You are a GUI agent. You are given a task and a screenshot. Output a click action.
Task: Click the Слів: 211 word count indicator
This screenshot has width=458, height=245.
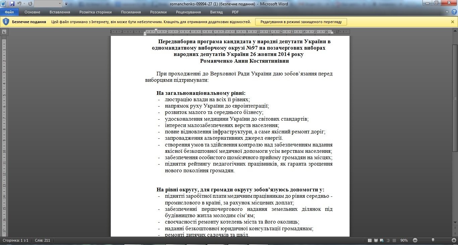[x=42, y=240]
